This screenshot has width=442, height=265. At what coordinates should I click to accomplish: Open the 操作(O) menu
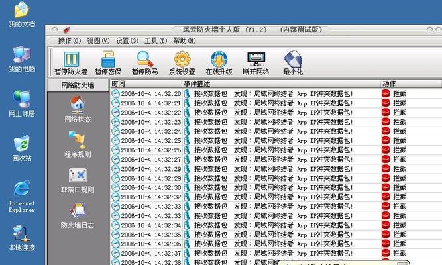70,41
